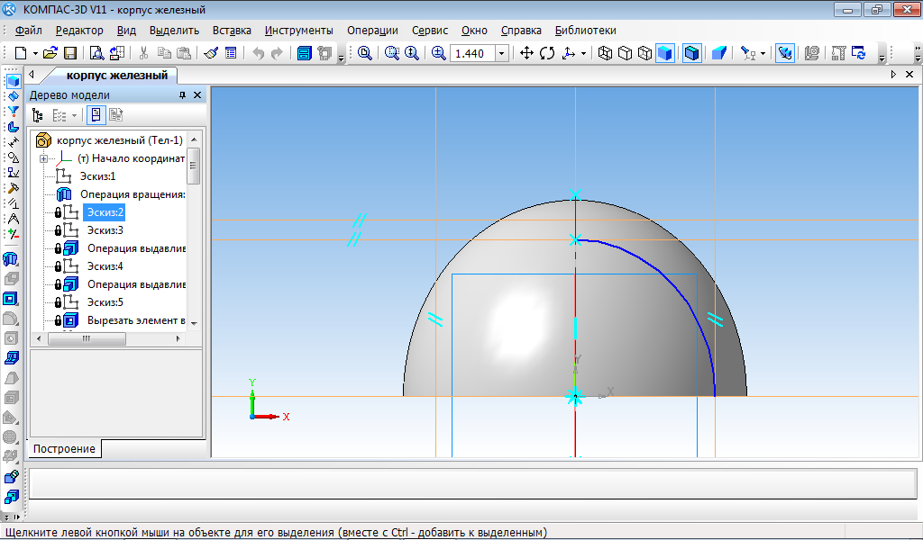
Task: Switch to wireframe display mode
Action: pos(605,53)
